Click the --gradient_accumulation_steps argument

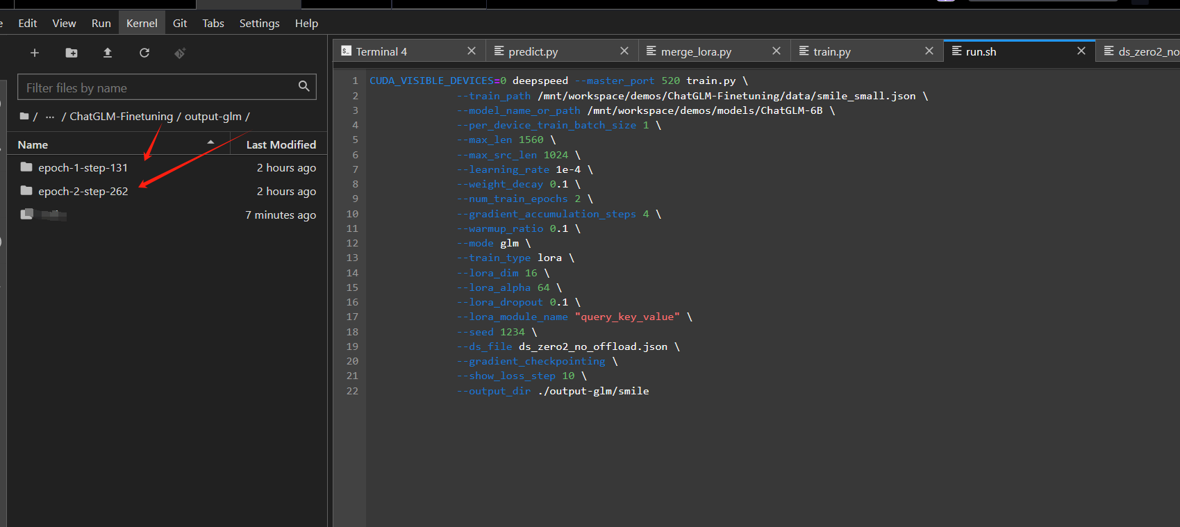pyautogui.click(x=546, y=214)
